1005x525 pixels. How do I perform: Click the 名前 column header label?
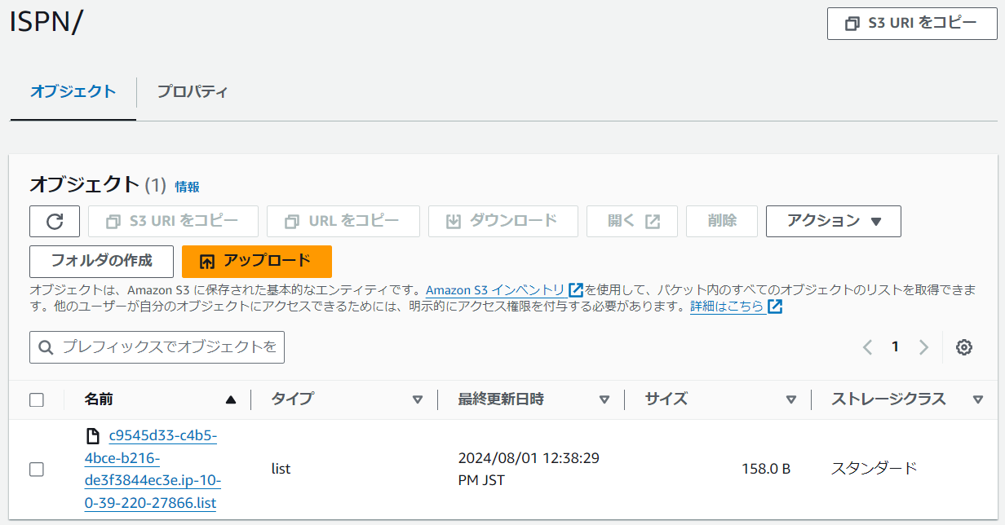point(99,399)
